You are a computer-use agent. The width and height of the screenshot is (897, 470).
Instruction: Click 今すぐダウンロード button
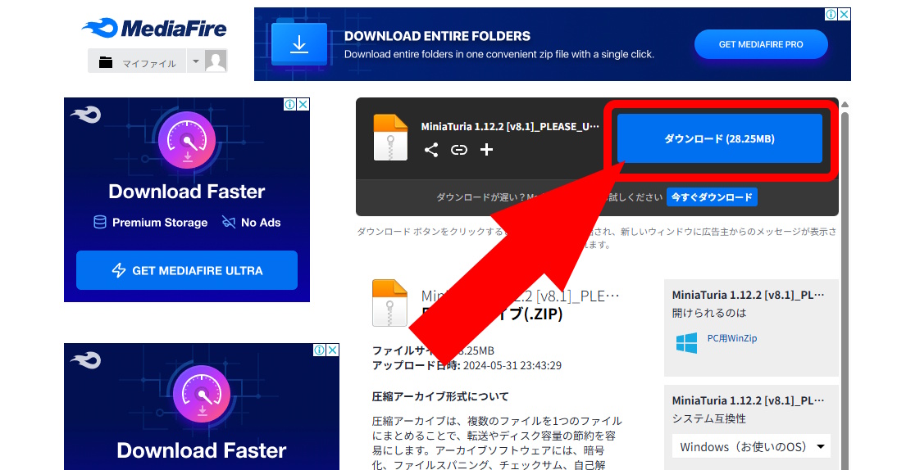pos(712,197)
